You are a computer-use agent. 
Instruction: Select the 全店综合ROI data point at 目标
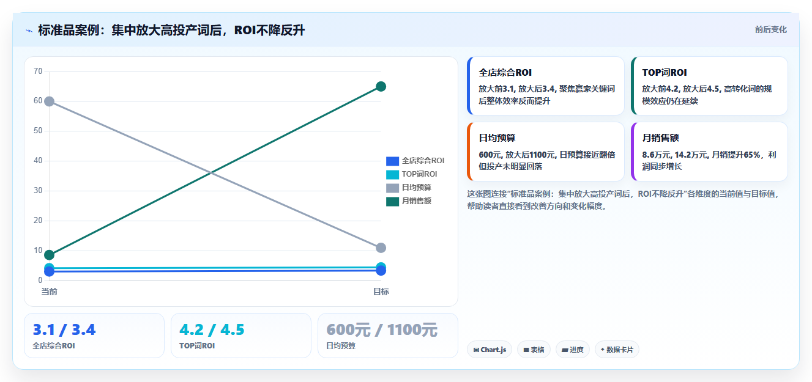pos(381,271)
